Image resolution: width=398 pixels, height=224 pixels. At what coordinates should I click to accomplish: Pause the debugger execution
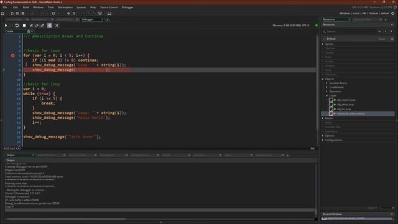[11, 26]
